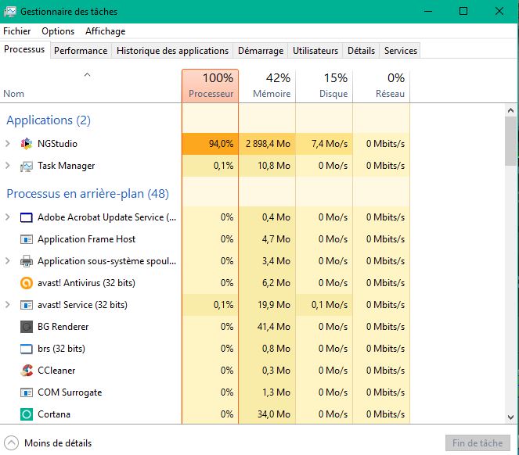519x455 pixels.
Task: Click the Adobe Acrobat Update Service icon
Action: tap(26, 217)
